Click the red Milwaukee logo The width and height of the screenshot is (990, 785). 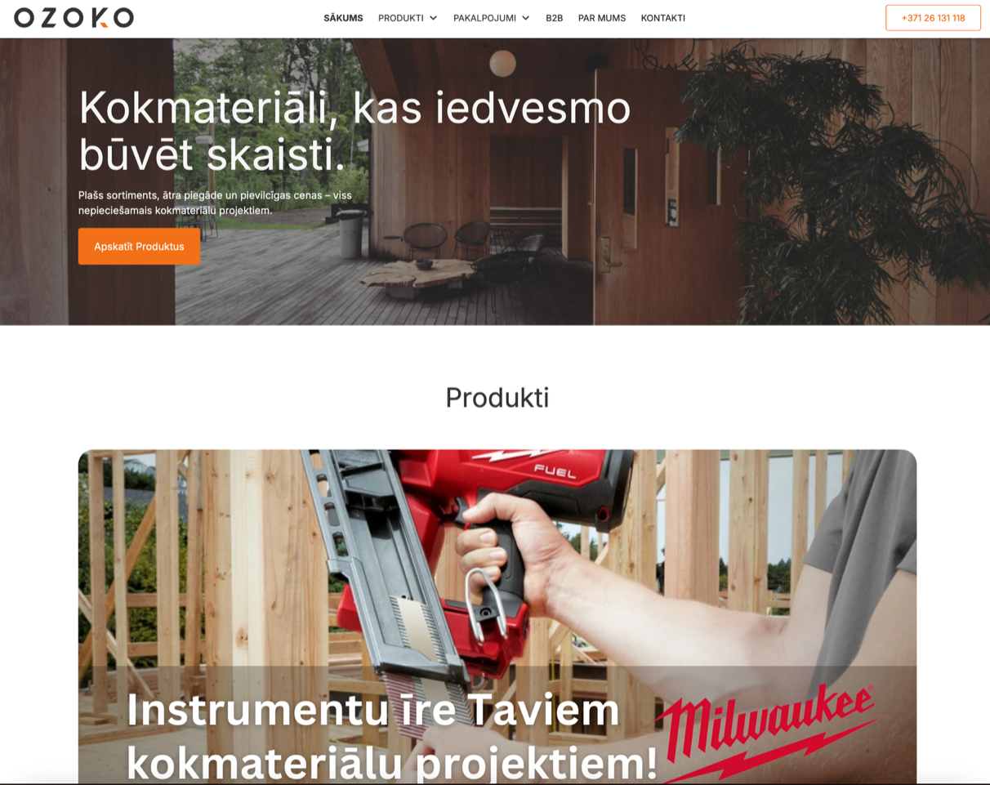[767, 732]
